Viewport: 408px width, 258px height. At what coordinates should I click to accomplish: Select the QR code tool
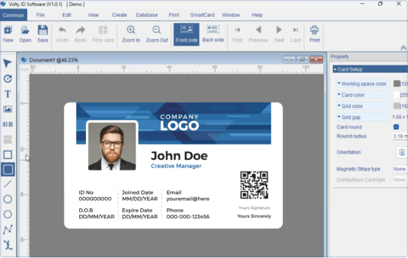7,140
